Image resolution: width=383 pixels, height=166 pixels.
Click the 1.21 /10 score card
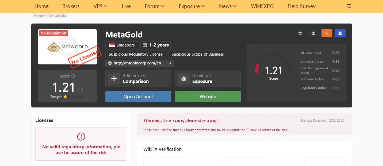(x=67, y=86)
